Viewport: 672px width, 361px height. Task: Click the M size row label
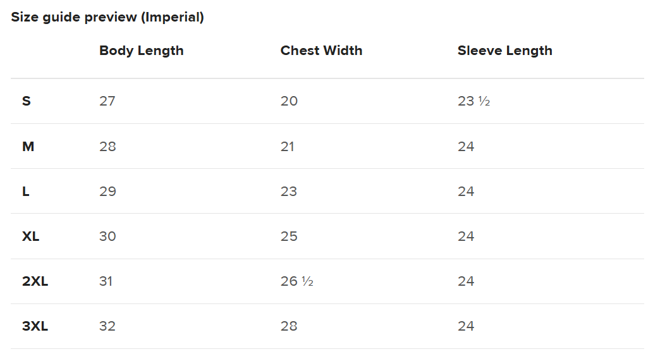point(28,147)
